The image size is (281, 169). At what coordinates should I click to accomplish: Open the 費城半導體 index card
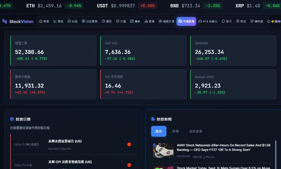53,84
